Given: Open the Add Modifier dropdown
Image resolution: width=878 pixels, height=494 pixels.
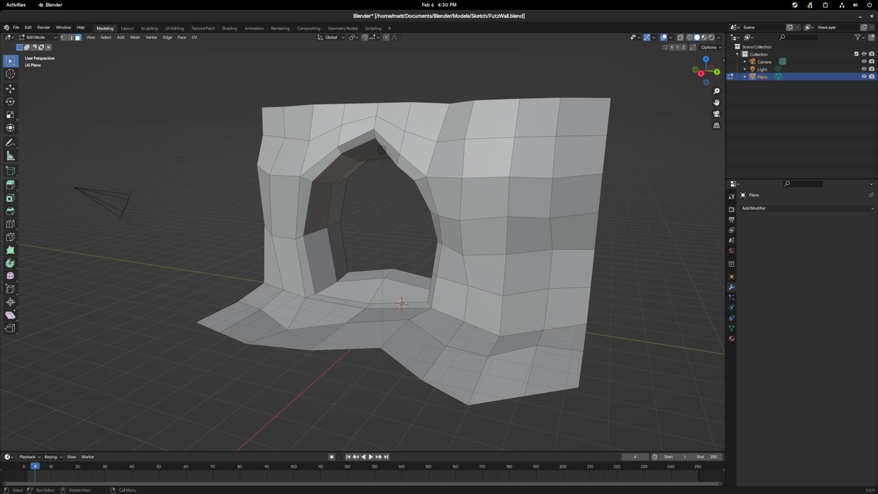Looking at the screenshot, I should click(807, 208).
